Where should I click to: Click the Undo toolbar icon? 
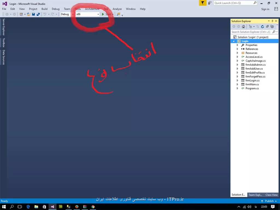[x=45, y=14]
